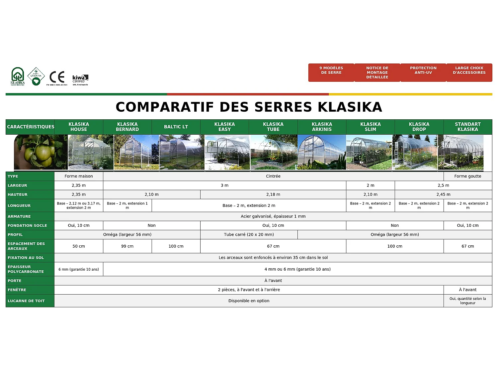
Task: Open the Klasika Arkinis greenhouse photo
Action: [x=322, y=152]
